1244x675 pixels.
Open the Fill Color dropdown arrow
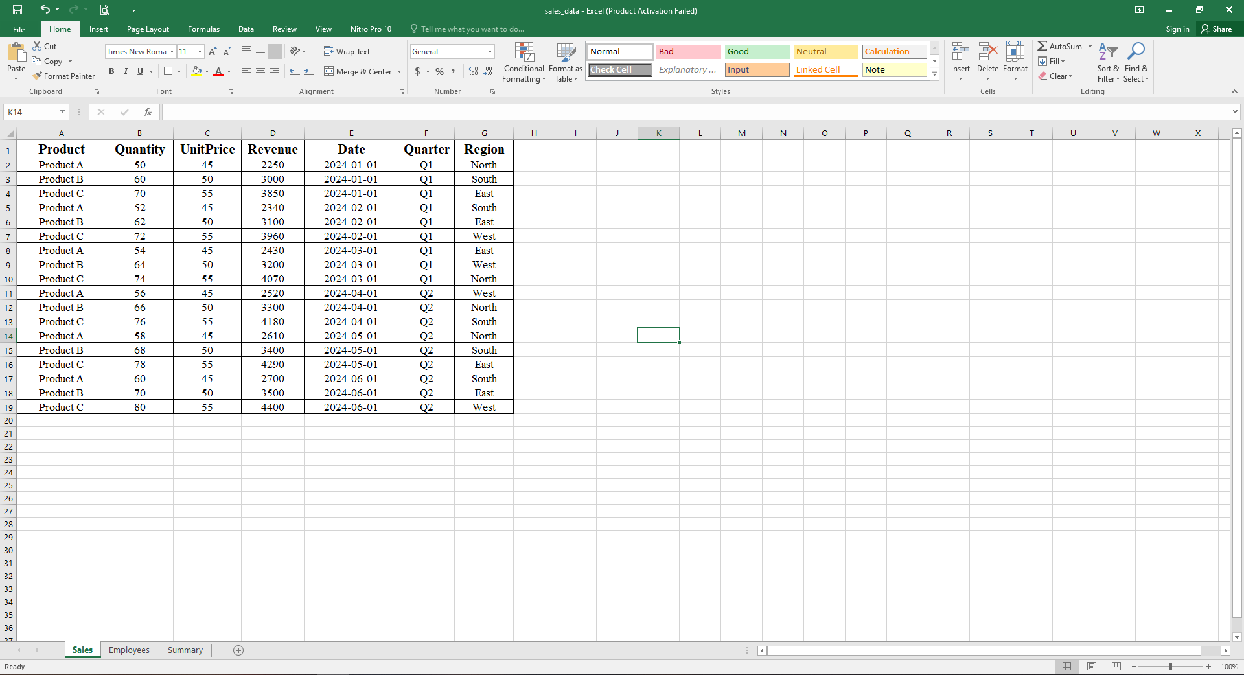(x=206, y=71)
